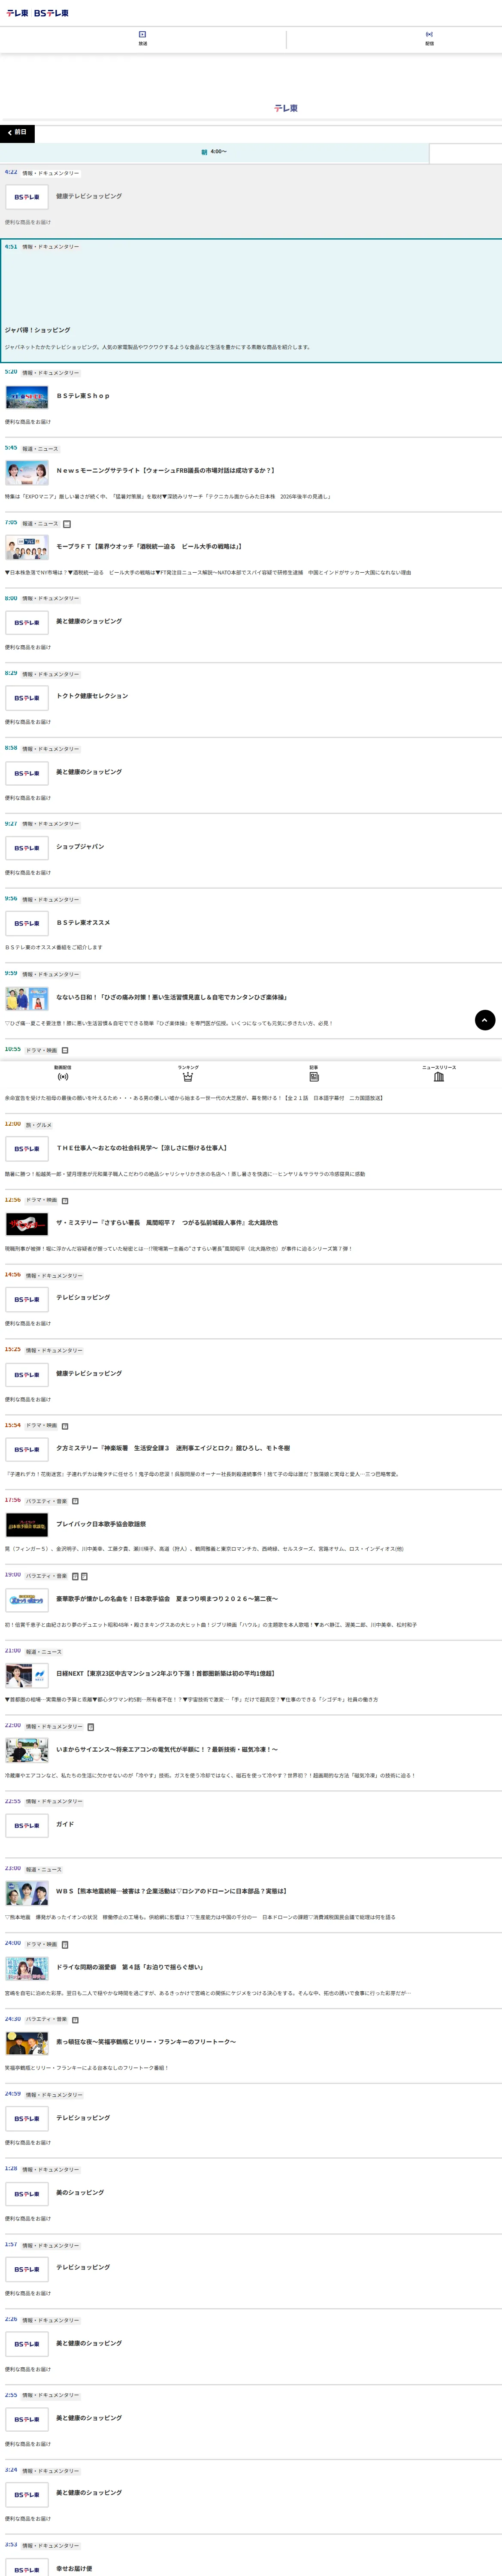
Task: Click subtitle icon beside 24:00 ドラマ・映画 tag
Action: click(65, 1945)
